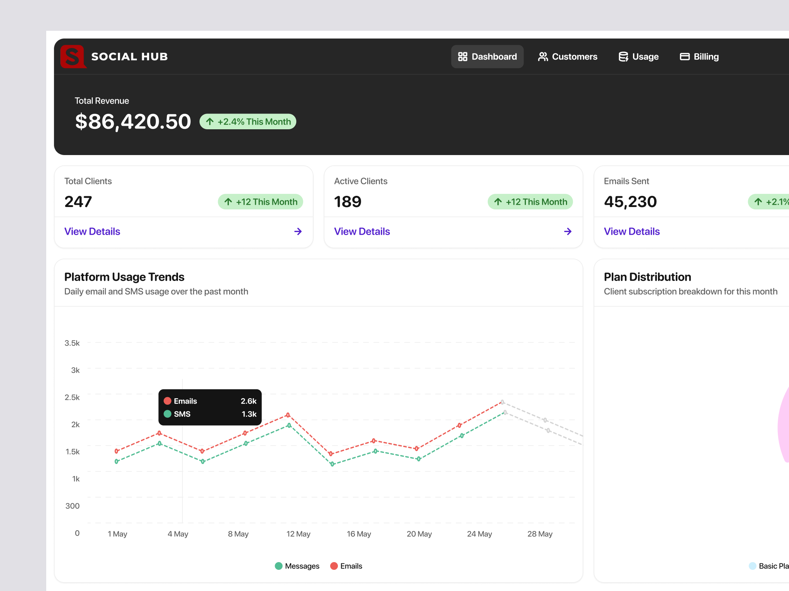Open View Details under Emails Sent
Image resolution: width=789 pixels, height=591 pixels.
(631, 231)
